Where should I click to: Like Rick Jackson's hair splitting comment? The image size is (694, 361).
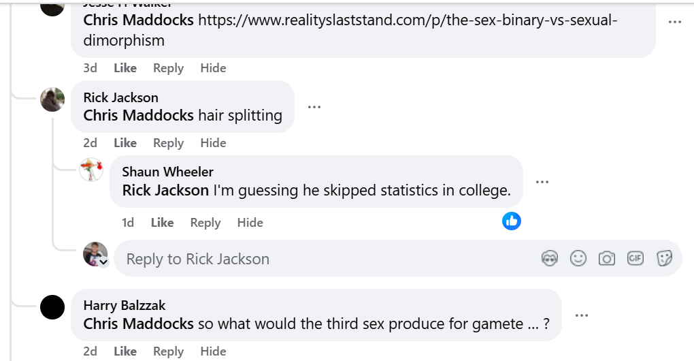click(x=125, y=143)
